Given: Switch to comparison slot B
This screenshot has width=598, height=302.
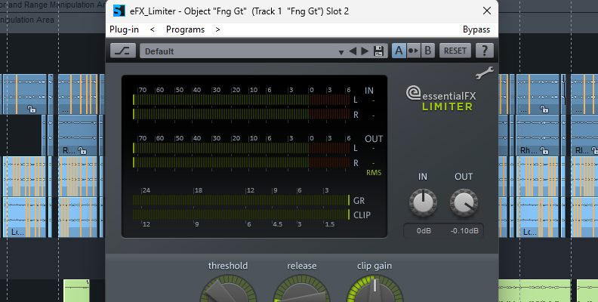Looking at the screenshot, I should 427,51.
